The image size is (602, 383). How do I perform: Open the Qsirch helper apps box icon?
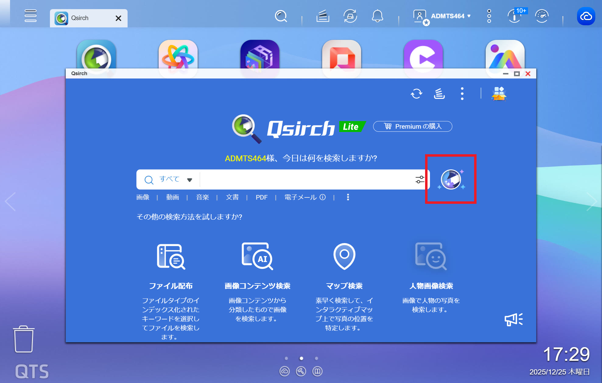coord(499,94)
